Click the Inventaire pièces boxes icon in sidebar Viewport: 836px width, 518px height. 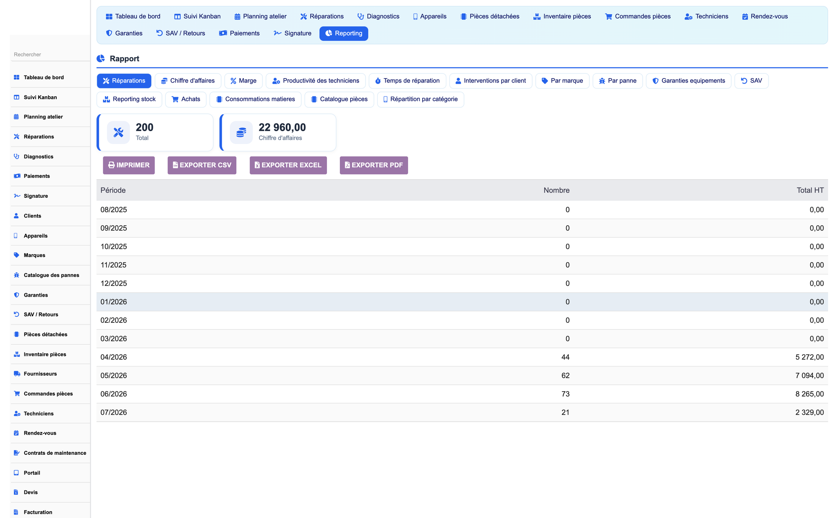[17, 354]
